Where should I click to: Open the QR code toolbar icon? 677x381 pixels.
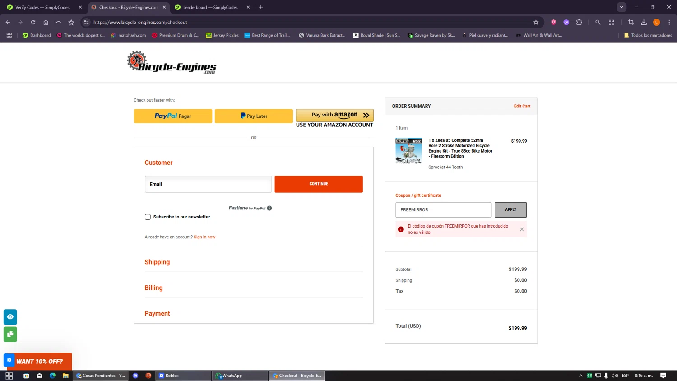(x=612, y=22)
